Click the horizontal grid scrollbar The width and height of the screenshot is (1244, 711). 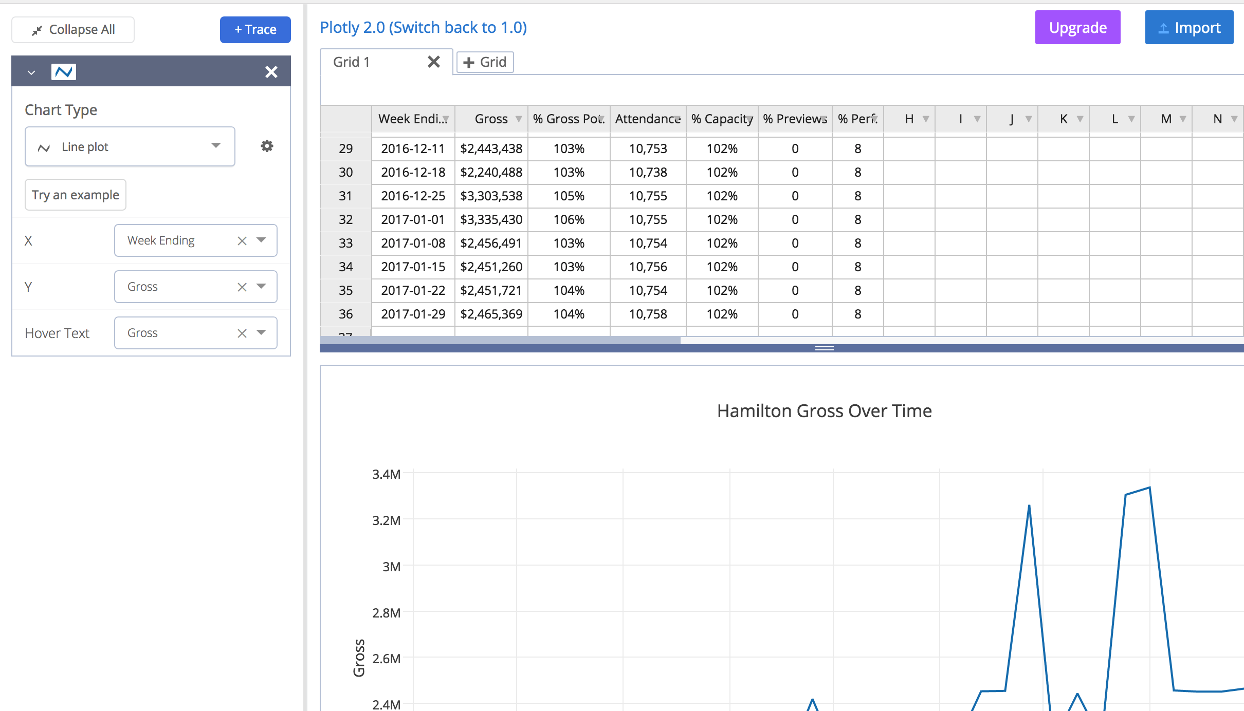(x=500, y=340)
